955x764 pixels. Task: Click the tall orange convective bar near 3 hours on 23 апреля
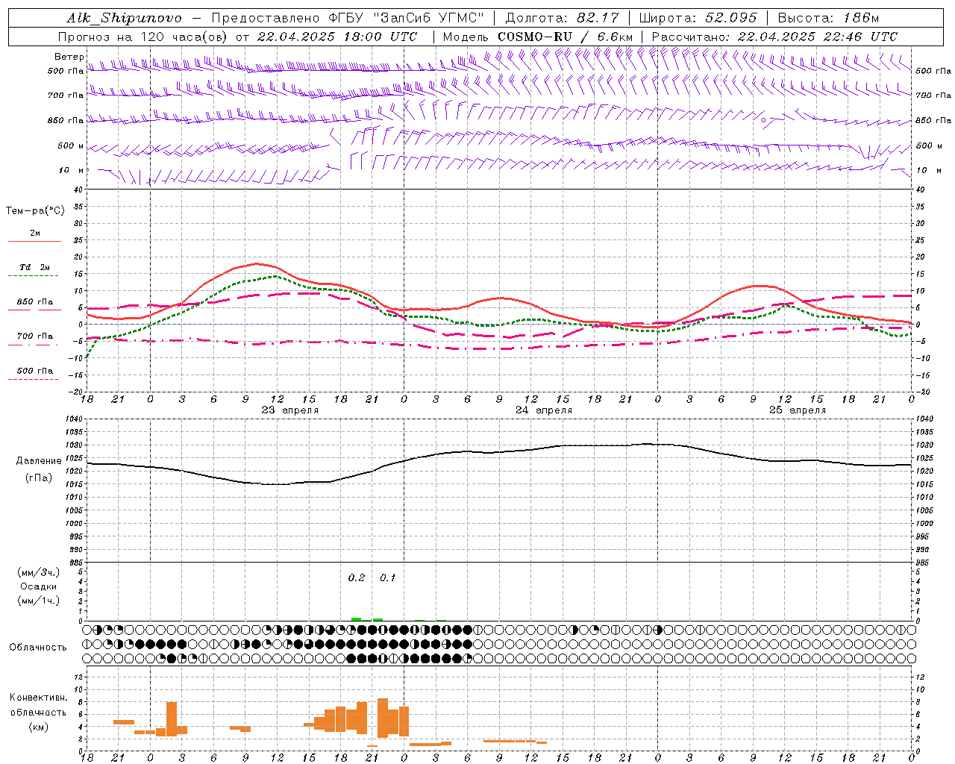[172, 718]
